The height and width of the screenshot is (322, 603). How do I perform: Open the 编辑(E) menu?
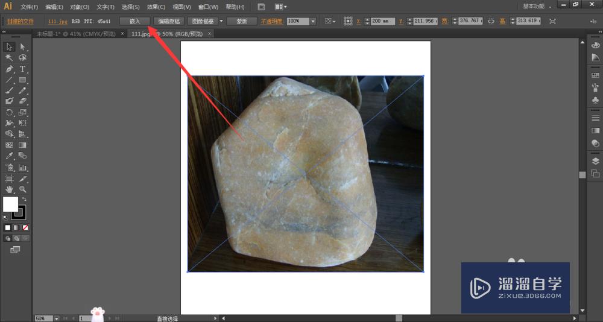coord(54,7)
